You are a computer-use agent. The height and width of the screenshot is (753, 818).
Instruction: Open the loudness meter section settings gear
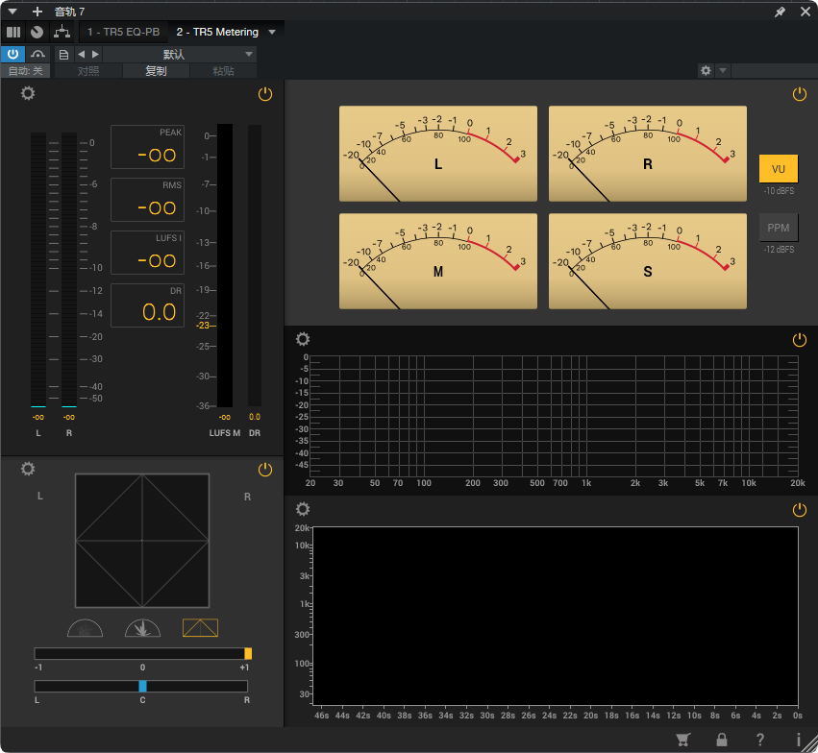click(28, 93)
